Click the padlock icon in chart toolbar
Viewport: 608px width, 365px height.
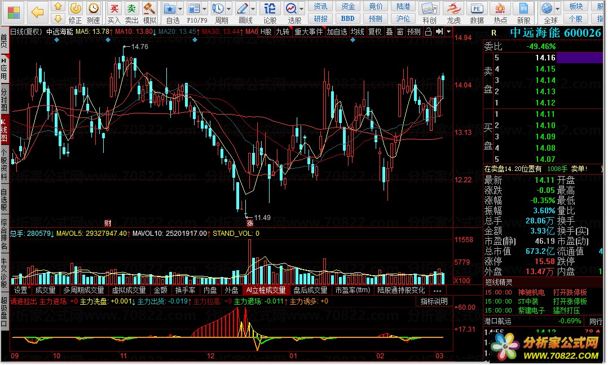(428, 32)
